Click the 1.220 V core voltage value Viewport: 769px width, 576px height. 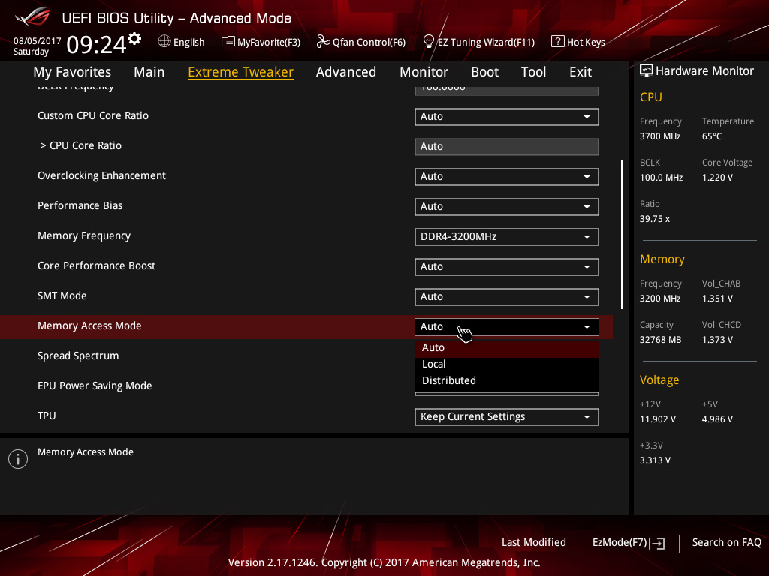pyautogui.click(x=717, y=178)
